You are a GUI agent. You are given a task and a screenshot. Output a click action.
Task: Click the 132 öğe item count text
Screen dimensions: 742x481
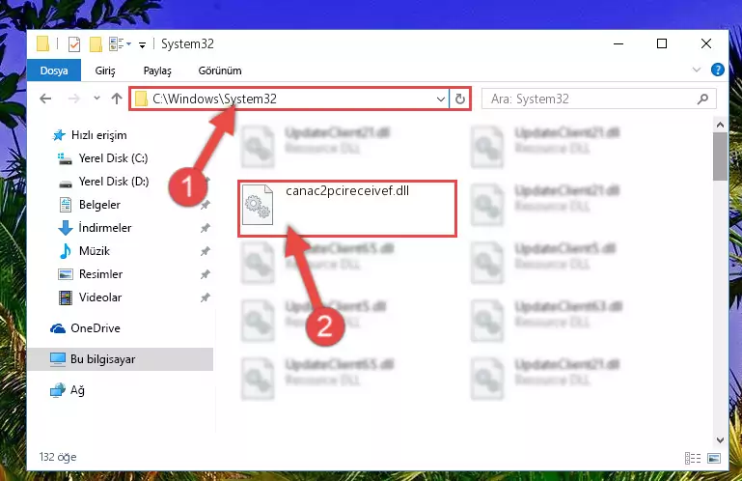58,457
